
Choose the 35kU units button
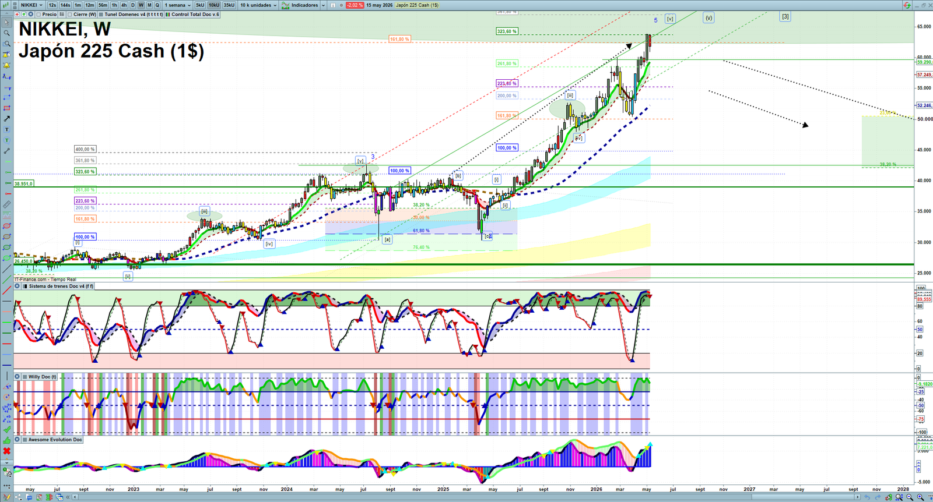pos(229,5)
